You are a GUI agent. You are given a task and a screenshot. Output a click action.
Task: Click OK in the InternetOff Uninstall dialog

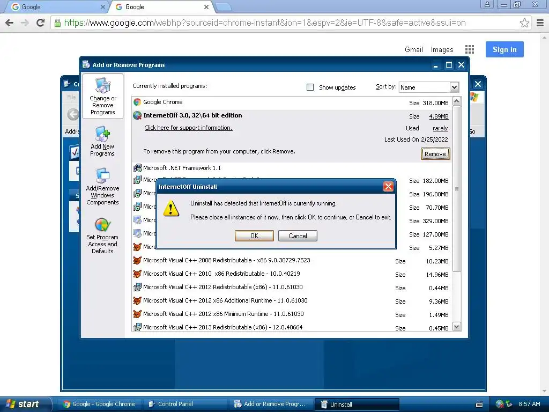point(254,236)
